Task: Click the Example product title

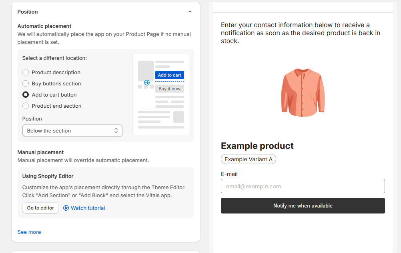Action: pos(257,146)
